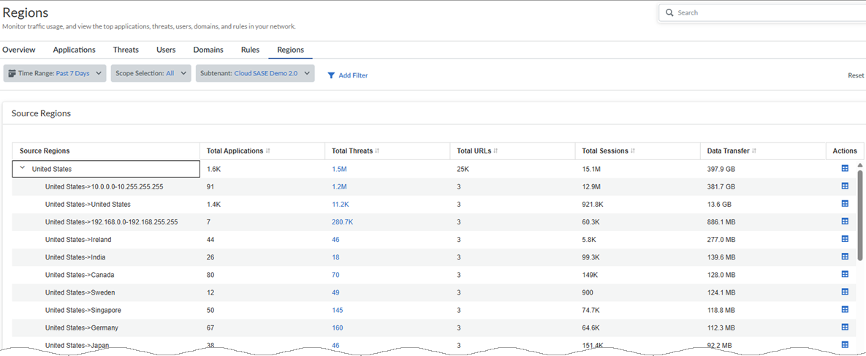Sort by Data Transfer column sort icon
866x356 pixels.
(754, 151)
